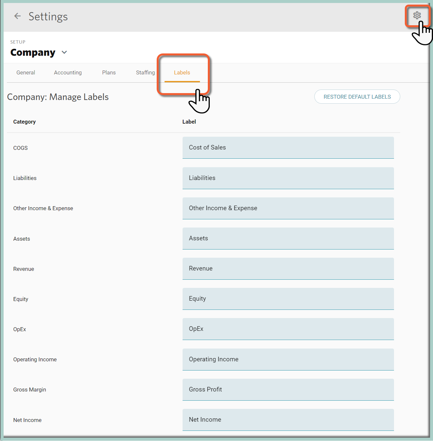Click the Net Income label input
This screenshot has height=441, width=433.
288,420
